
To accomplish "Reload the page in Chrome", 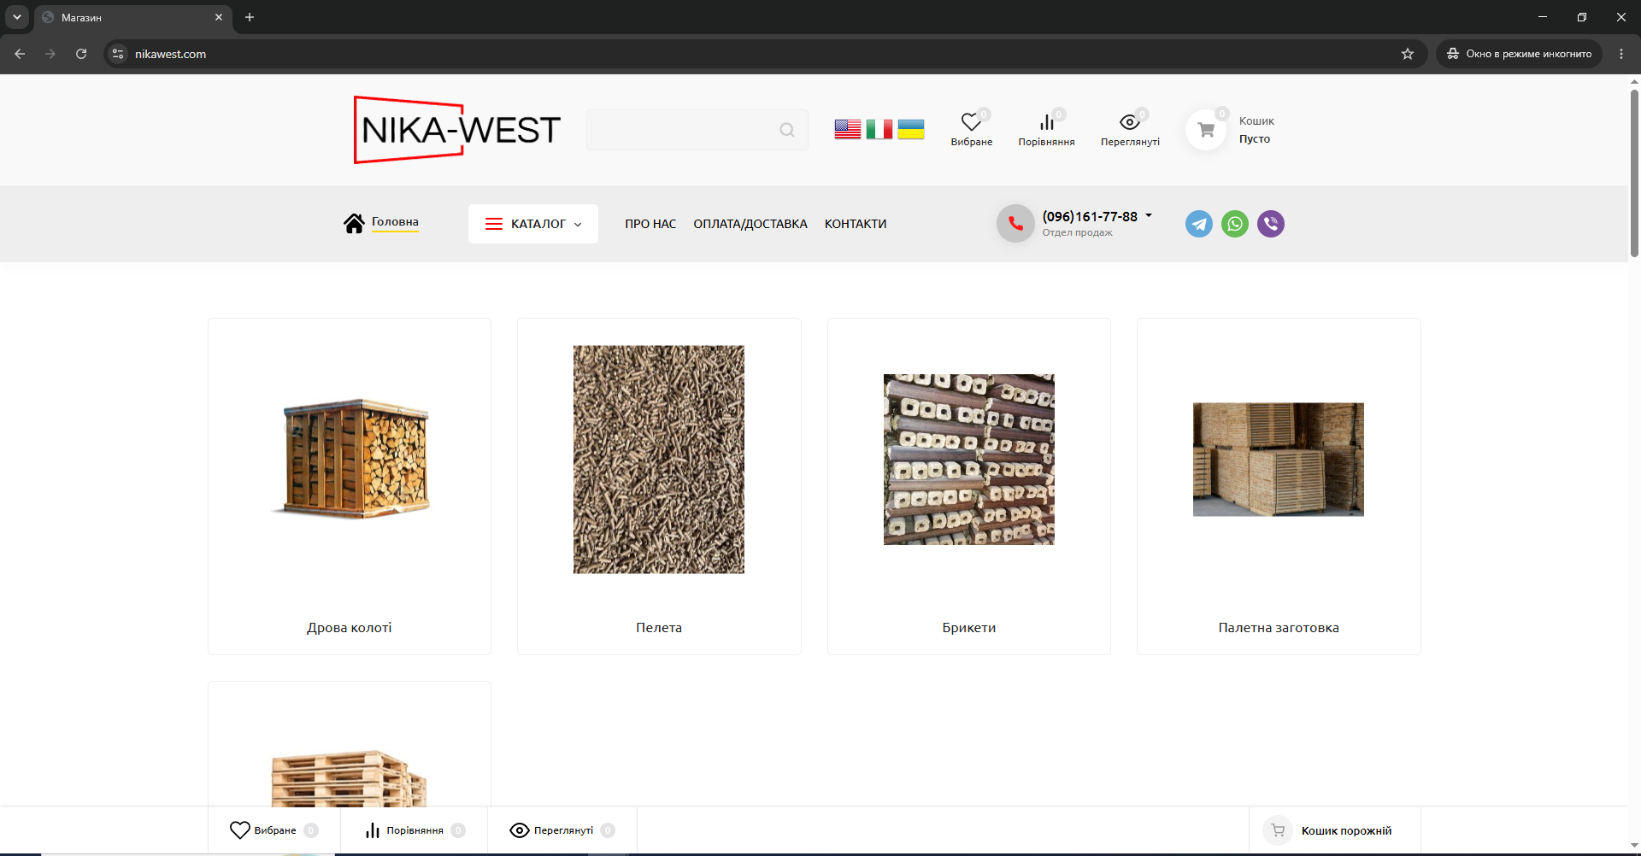I will (x=81, y=54).
